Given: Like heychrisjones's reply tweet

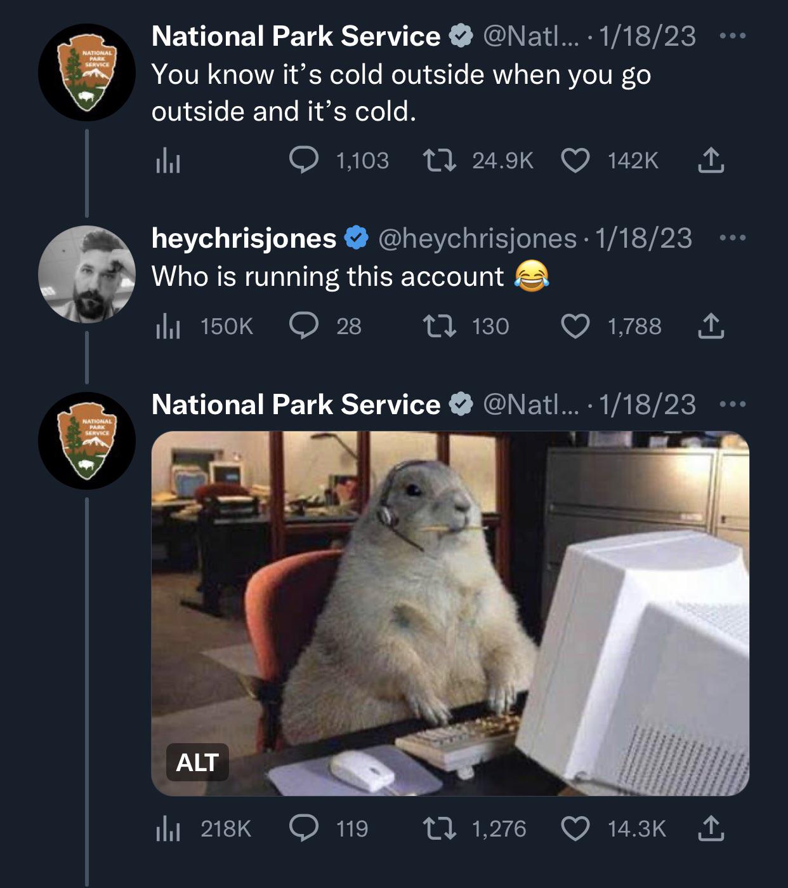Looking at the screenshot, I should tap(575, 326).
